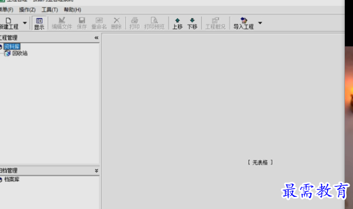Toggle the 显示 display button

39,23
